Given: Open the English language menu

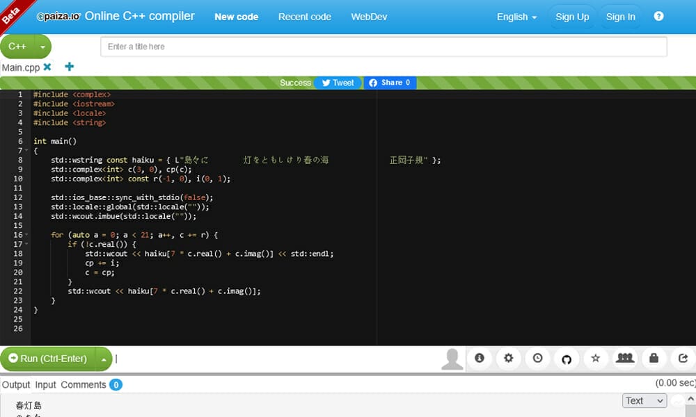Looking at the screenshot, I should 515,16.
